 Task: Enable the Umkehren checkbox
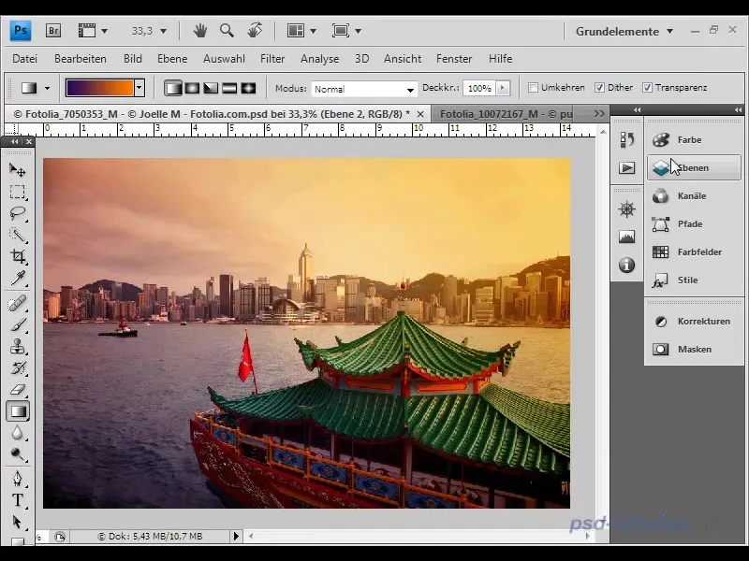pyautogui.click(x=533, y=87)
